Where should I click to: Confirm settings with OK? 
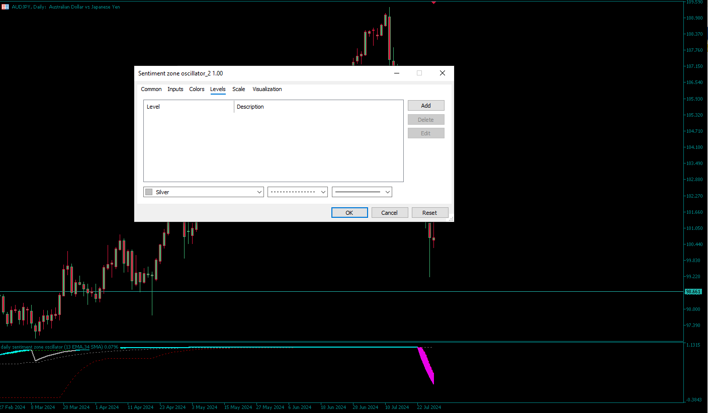(x=349, y=212)
